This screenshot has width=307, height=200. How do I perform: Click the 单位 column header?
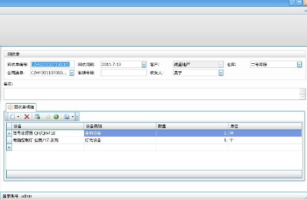tap(265, 126)
